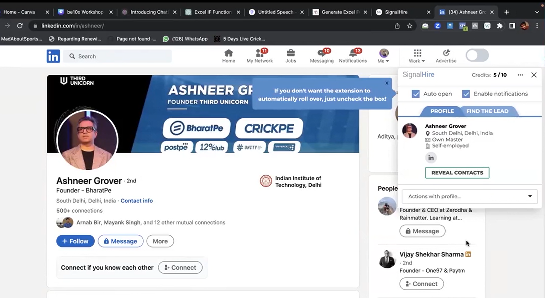The width and height of the screenshot is (545, 298).
Task: Click the address bar URL
Action: tap(73, 26)
